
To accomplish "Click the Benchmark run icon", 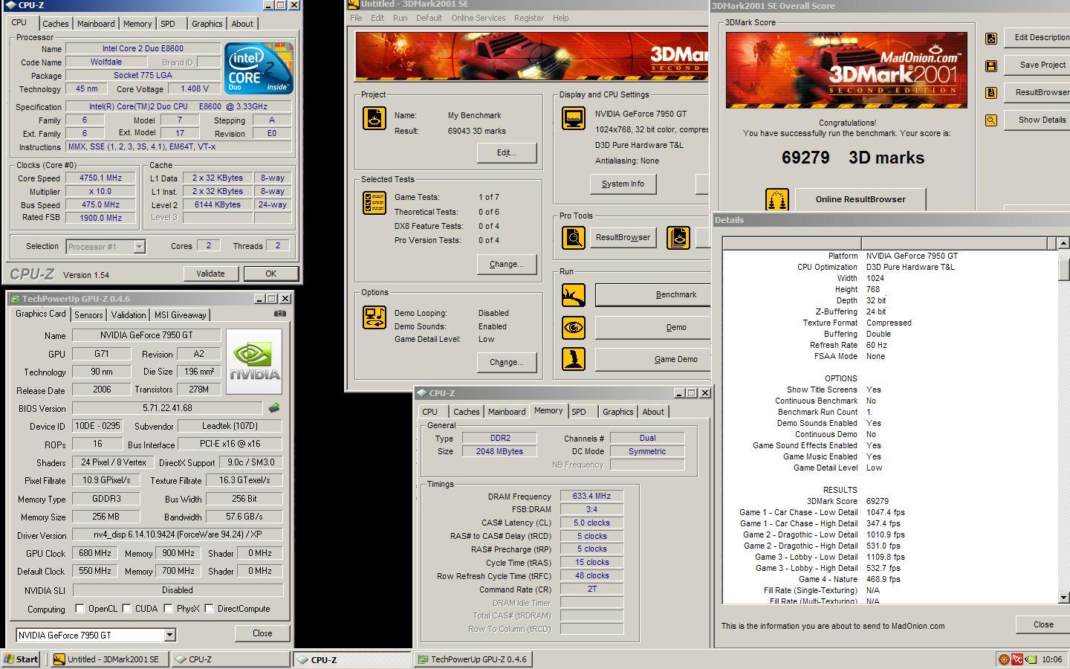I will 573,295.
